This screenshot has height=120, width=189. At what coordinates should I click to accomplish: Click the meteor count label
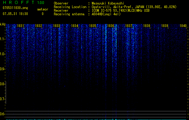(x=43, y=9)
